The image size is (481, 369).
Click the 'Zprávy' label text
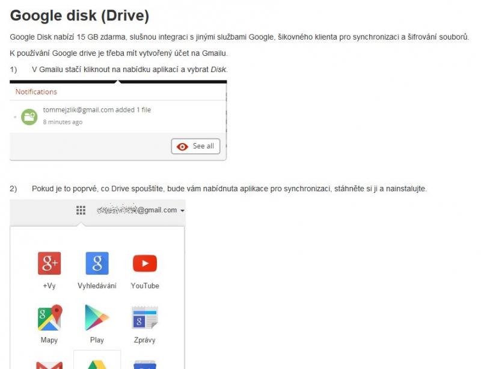145,340
